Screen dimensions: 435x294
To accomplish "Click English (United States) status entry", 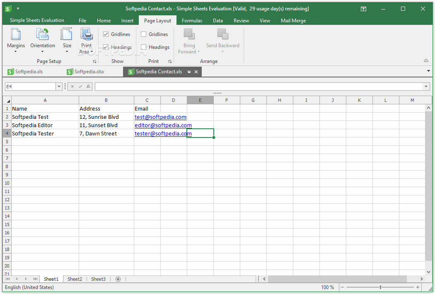I will tap(29, 287).
